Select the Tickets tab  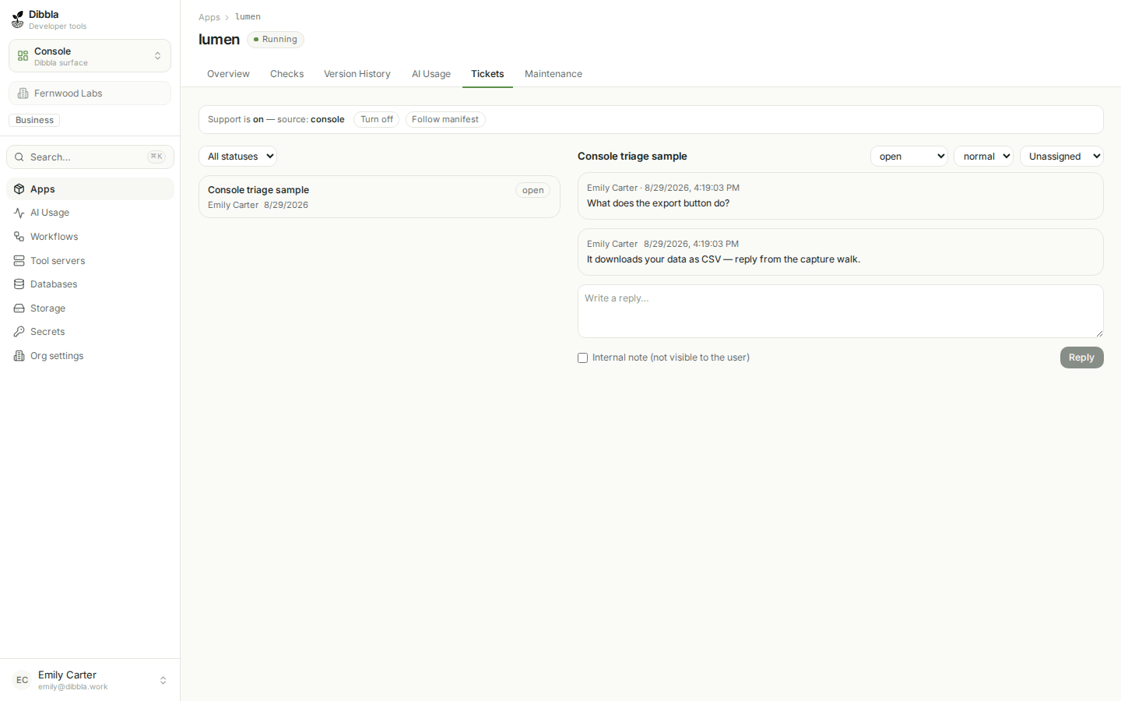(x=487, y=74)
